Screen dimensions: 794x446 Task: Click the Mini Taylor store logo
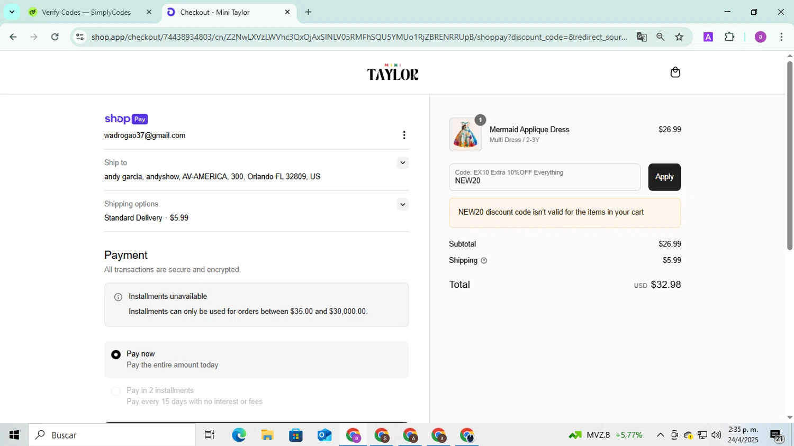click(393, 72)
